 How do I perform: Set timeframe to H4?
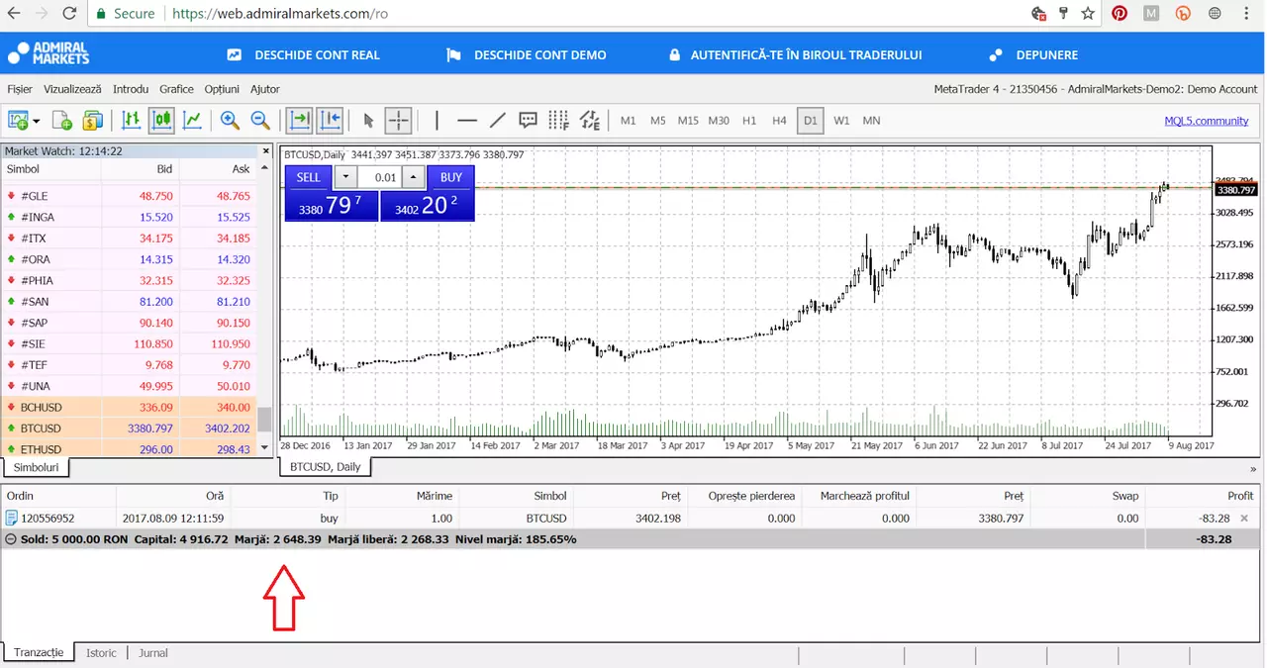pyautogui.click(x=779, y=121)
